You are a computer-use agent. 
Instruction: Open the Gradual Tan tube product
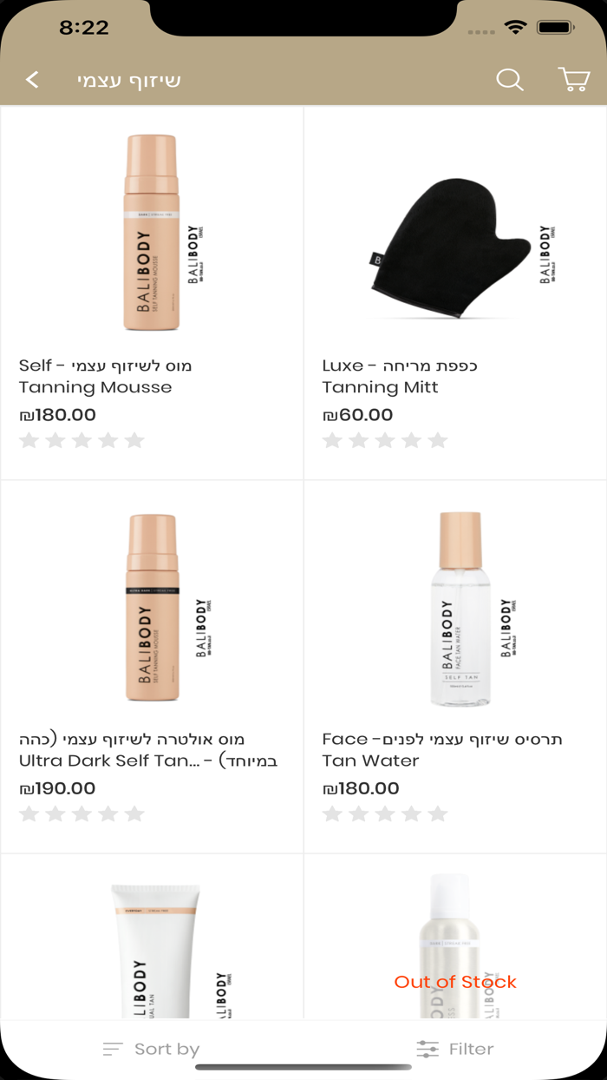coord(152,946)
